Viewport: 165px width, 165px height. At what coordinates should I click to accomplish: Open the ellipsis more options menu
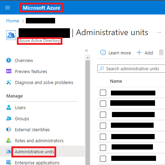click(x=159, y=32)
